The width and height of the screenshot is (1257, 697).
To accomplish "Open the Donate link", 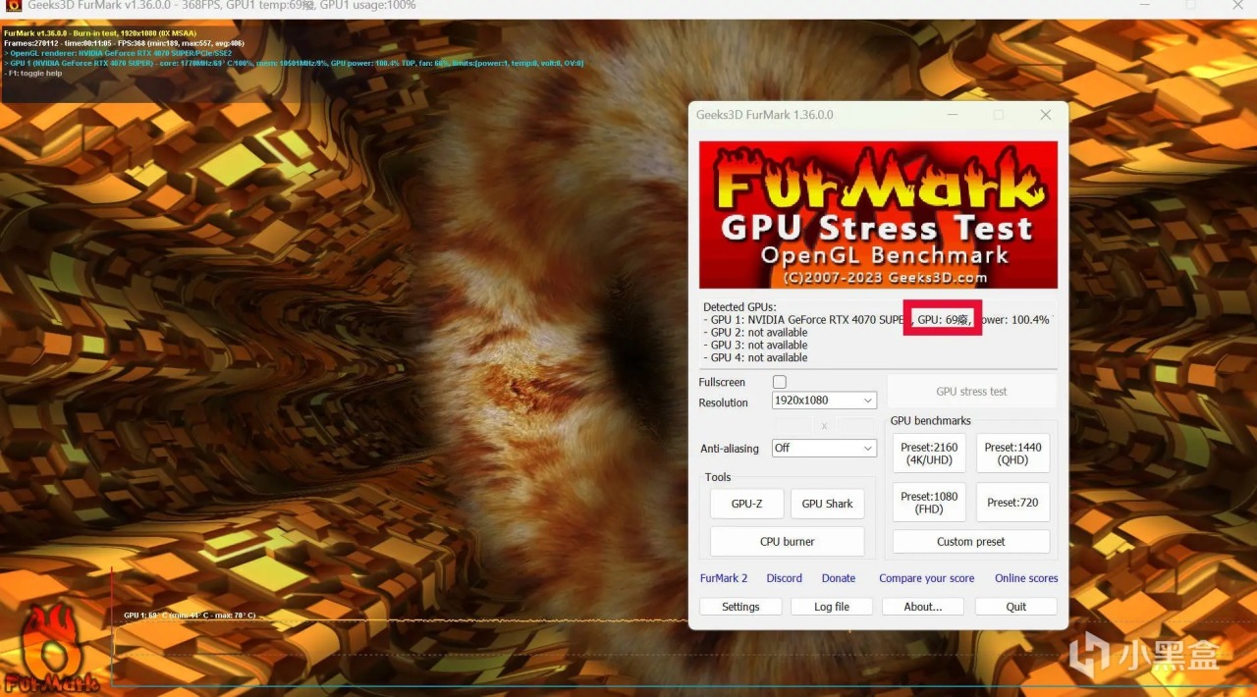I will tap(839, 578).
